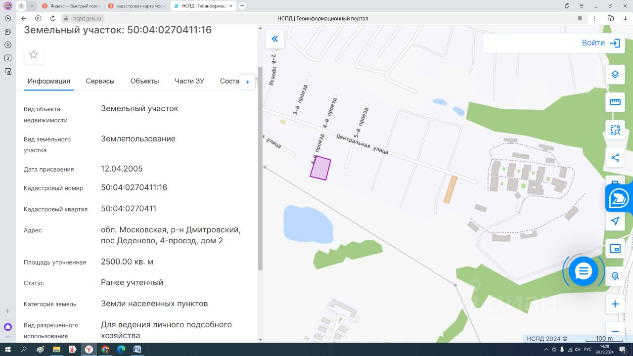
Task: Activate the area search selection tool
Action: [x=615, y=130]
